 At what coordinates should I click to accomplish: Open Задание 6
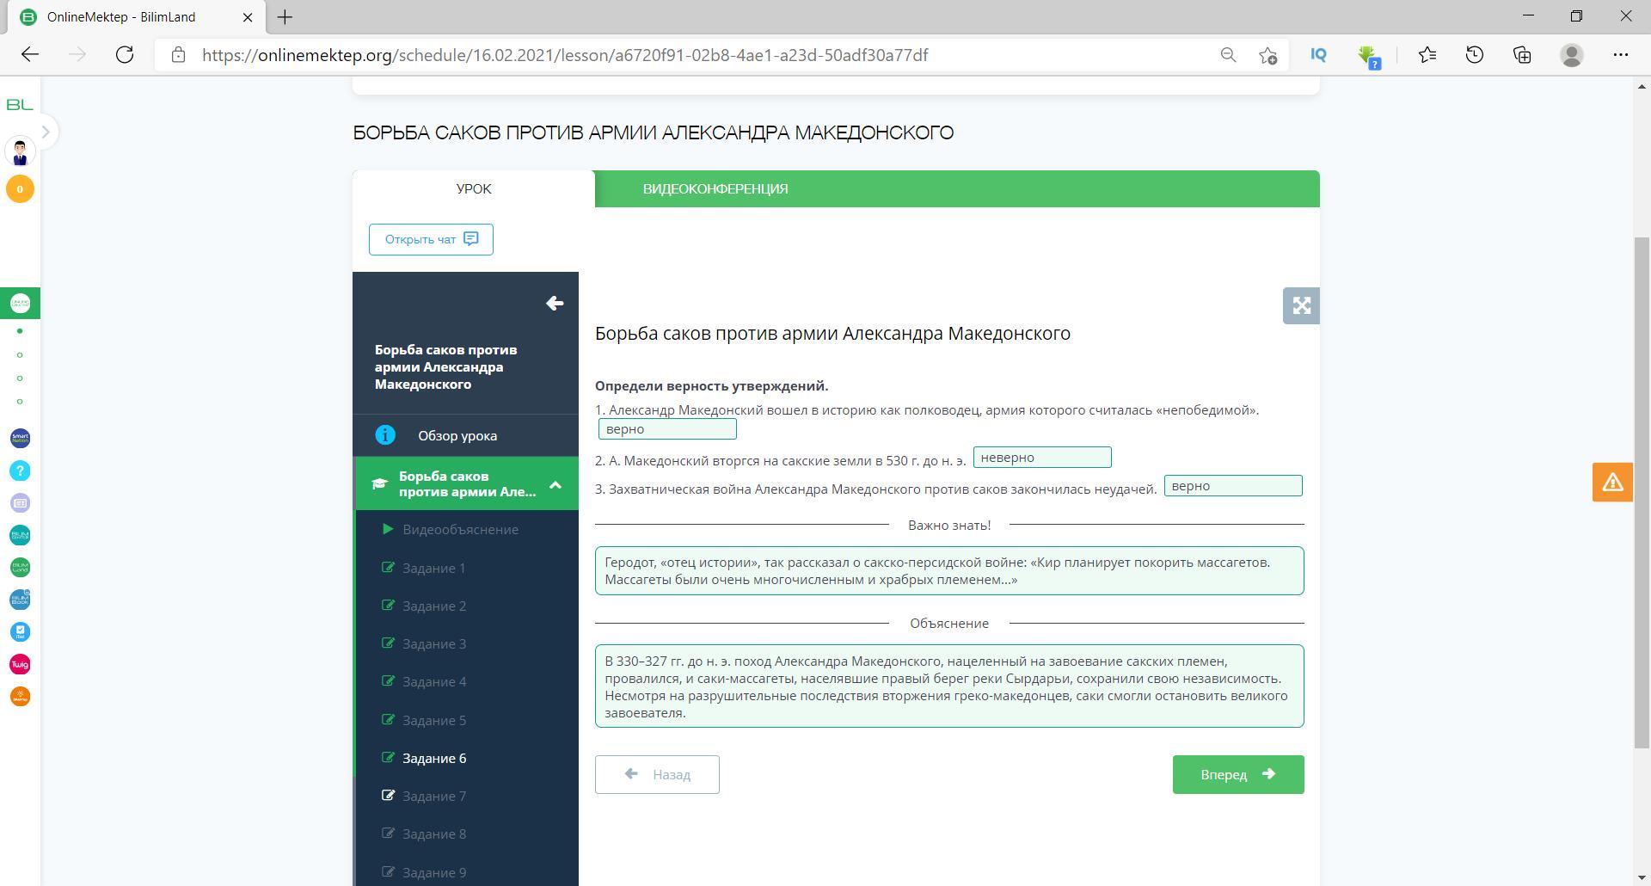(434, 758)
